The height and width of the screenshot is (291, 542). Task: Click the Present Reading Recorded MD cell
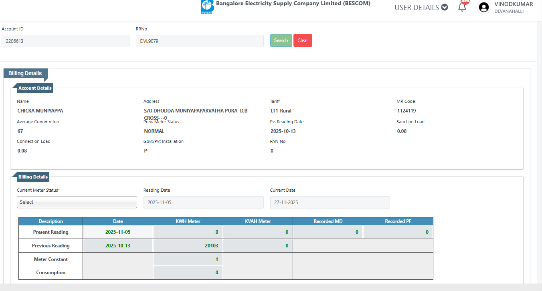328,232
